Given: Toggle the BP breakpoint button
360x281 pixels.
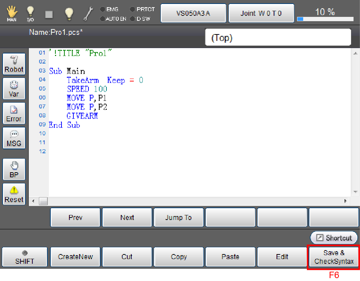Looking at the screenshot, I should coord(14,170).
